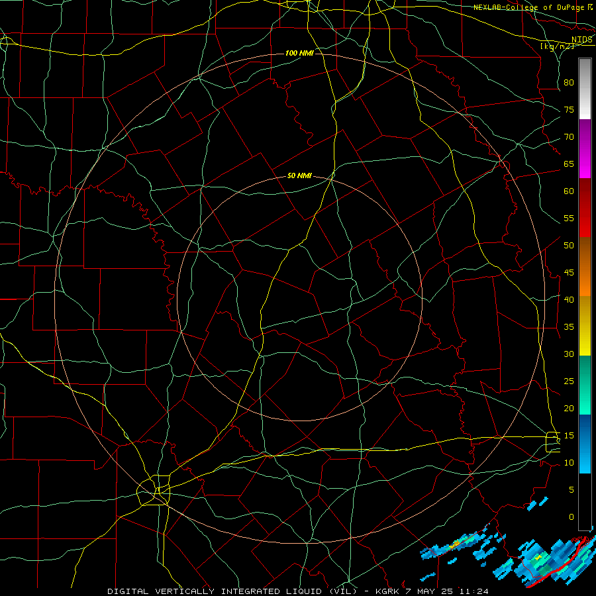Pick the blue segment of the color bar
596x596 pixels.
coord(585,444)
